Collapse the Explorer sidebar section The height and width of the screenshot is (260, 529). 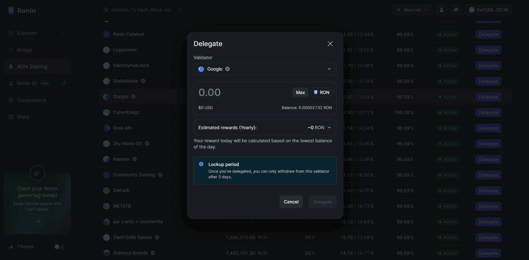64,33
